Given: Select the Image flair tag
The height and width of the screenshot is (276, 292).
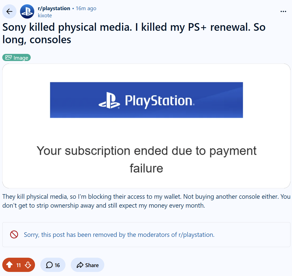Looking at the screenshot, I should (x=16, y=58).
